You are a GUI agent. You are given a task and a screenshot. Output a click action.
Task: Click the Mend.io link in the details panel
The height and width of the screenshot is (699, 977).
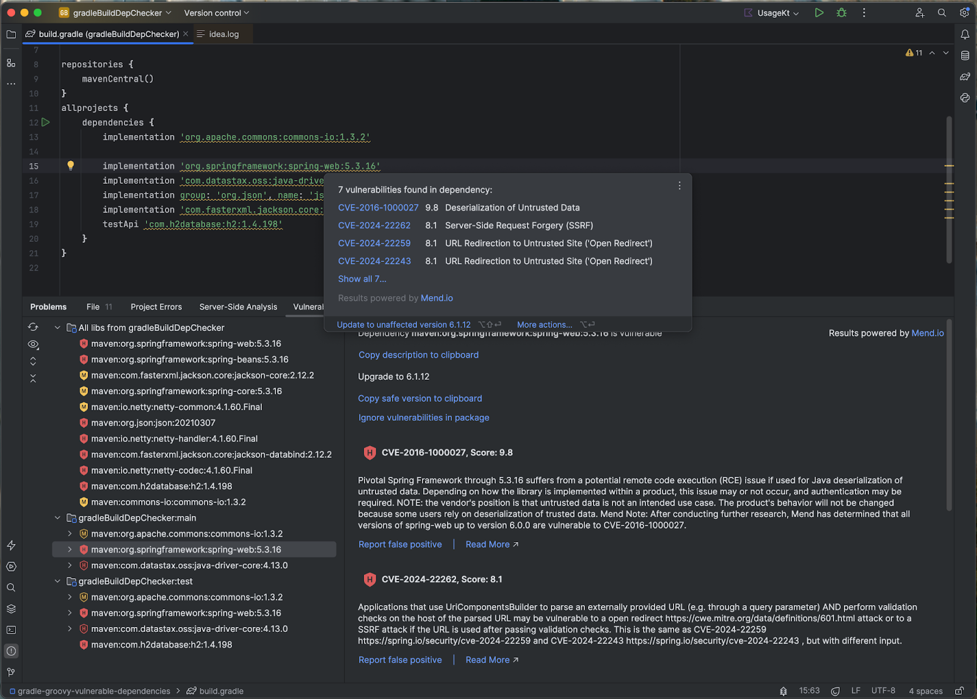click(x=928, y=333)
